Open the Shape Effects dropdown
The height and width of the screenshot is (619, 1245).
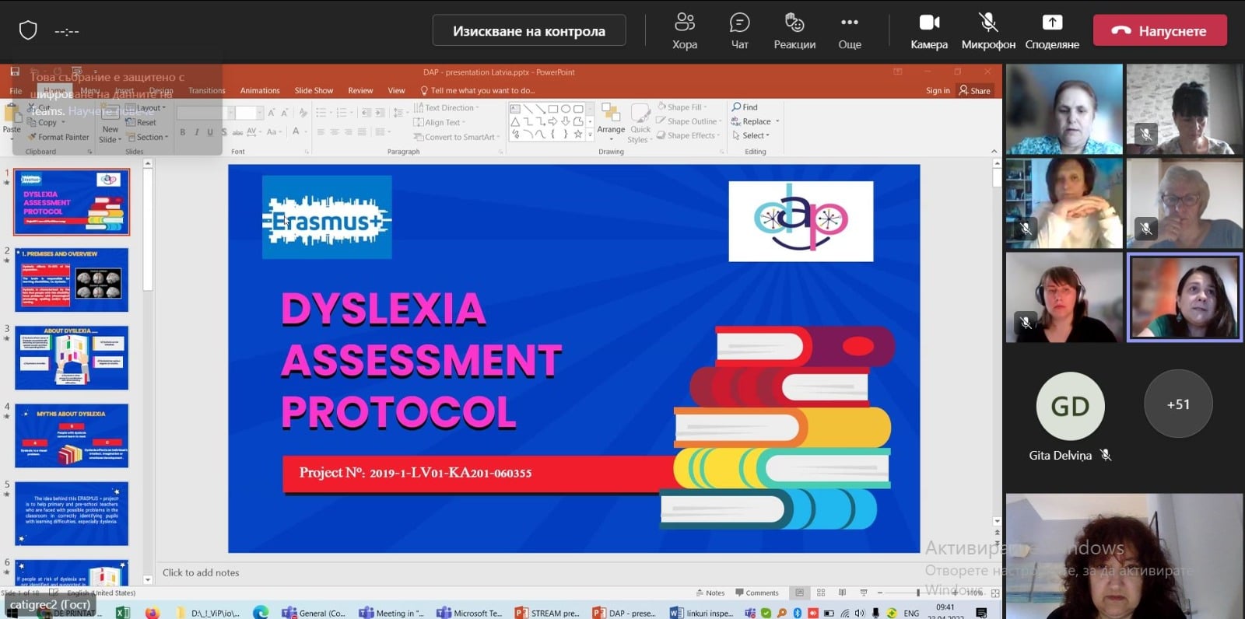click(688, 135)
